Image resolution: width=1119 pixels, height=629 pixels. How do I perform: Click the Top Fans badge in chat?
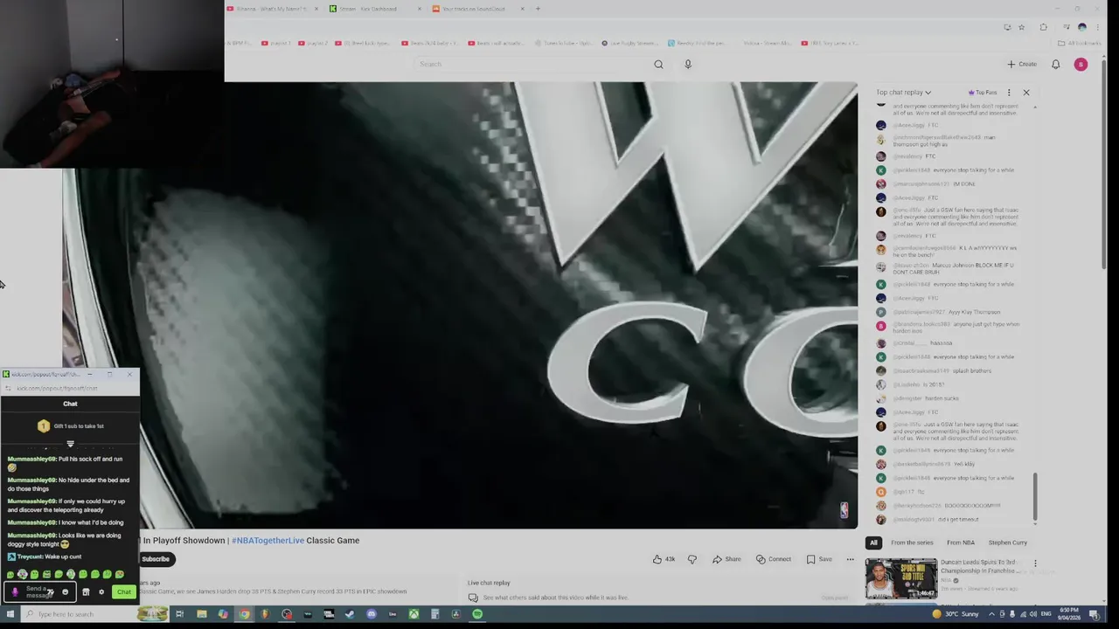[x=983, y=92]
